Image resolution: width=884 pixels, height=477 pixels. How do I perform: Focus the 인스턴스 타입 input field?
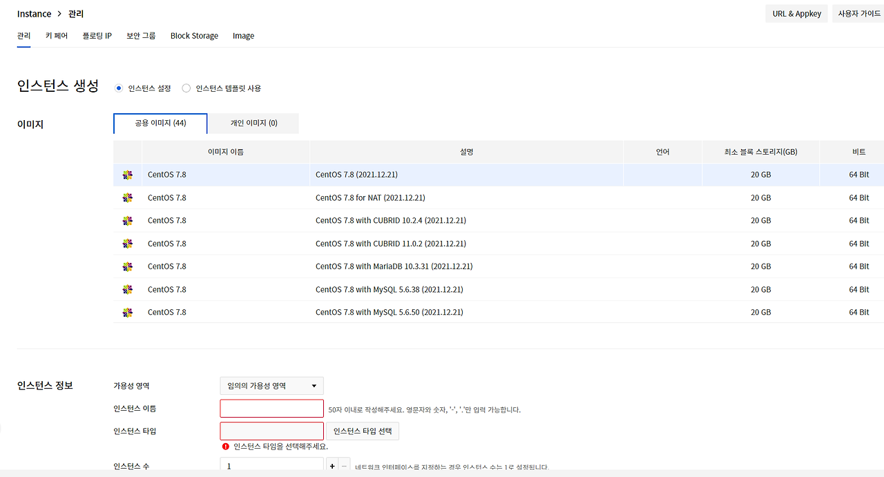click(x=271, y=431)
